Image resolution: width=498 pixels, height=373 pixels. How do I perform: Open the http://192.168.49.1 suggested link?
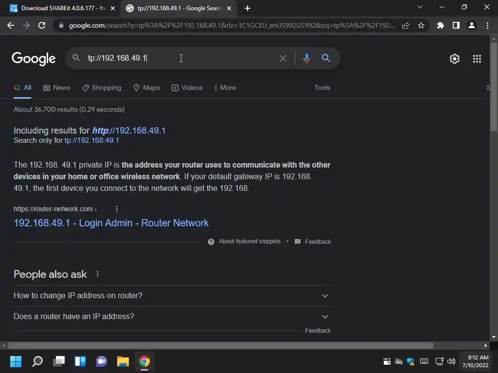point(129,130)
